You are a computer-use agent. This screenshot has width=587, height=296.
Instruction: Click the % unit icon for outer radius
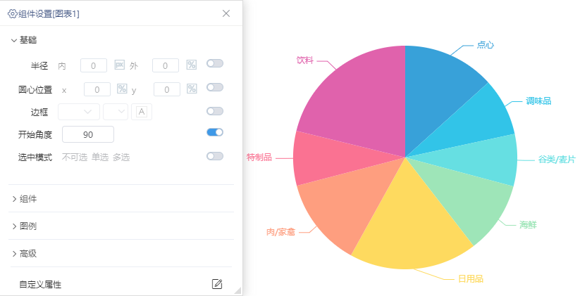pyautogui.click(x=191, y=65)
